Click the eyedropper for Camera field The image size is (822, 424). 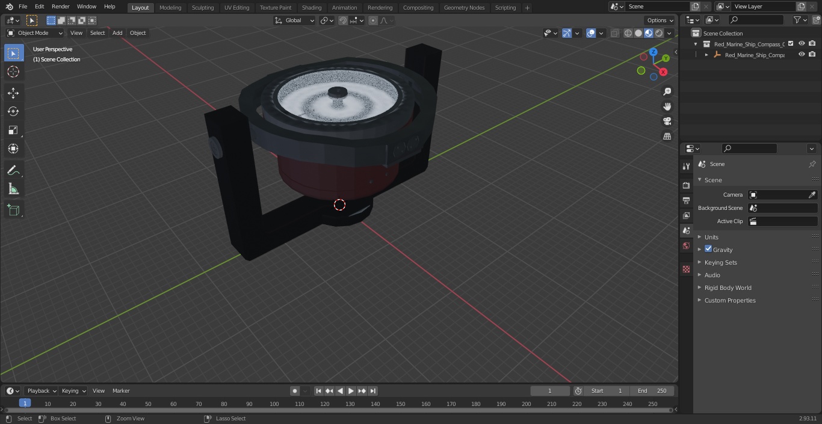click(812, 195)
